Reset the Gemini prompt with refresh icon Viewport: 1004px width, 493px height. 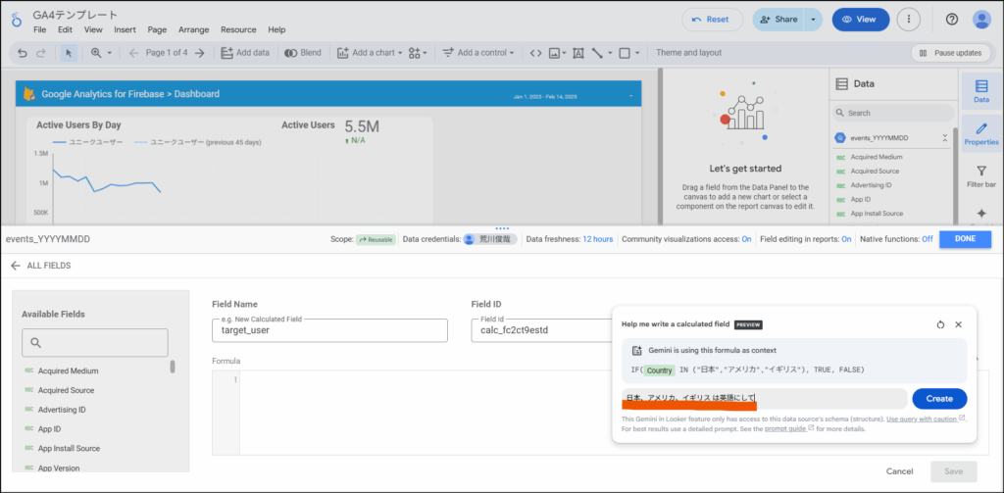click(x=940, y=324)
